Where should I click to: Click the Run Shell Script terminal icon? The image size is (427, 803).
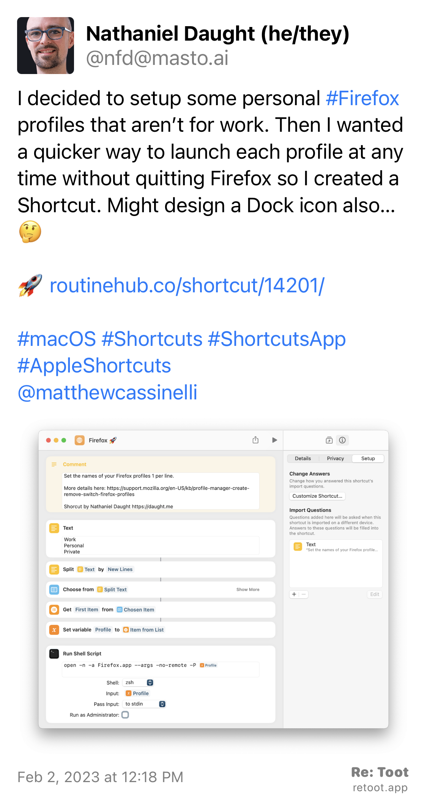[x=54, y=653]
